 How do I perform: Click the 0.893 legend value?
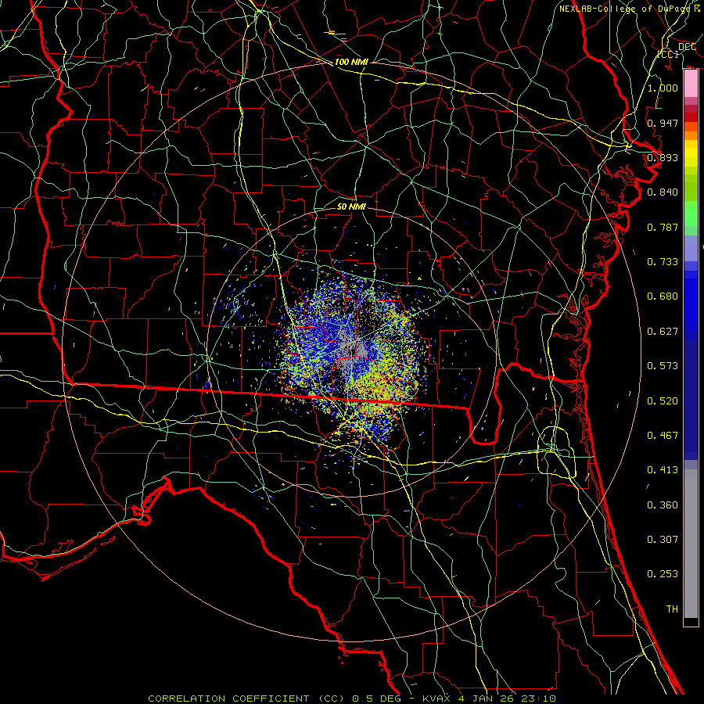663,157
